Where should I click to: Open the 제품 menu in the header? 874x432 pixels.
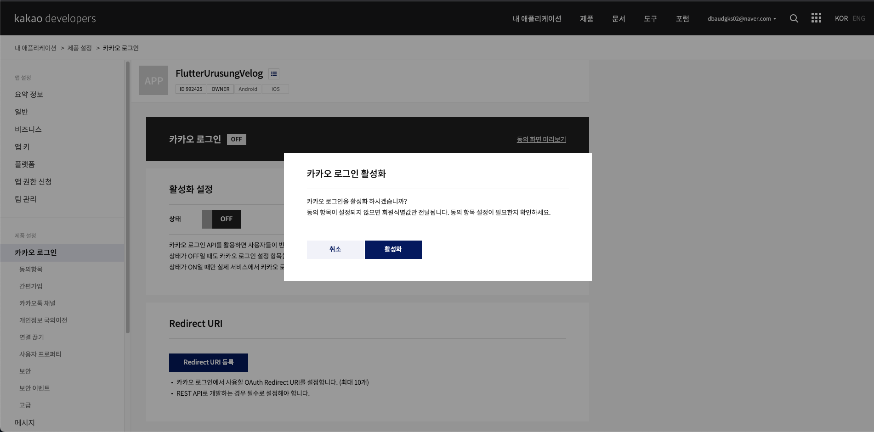(x=586, y=19)
